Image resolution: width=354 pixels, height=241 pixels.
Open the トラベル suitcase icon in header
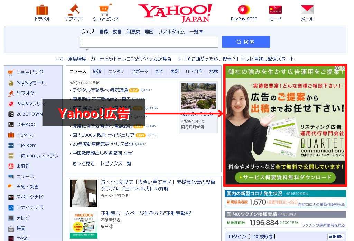(x=42, y=10)
